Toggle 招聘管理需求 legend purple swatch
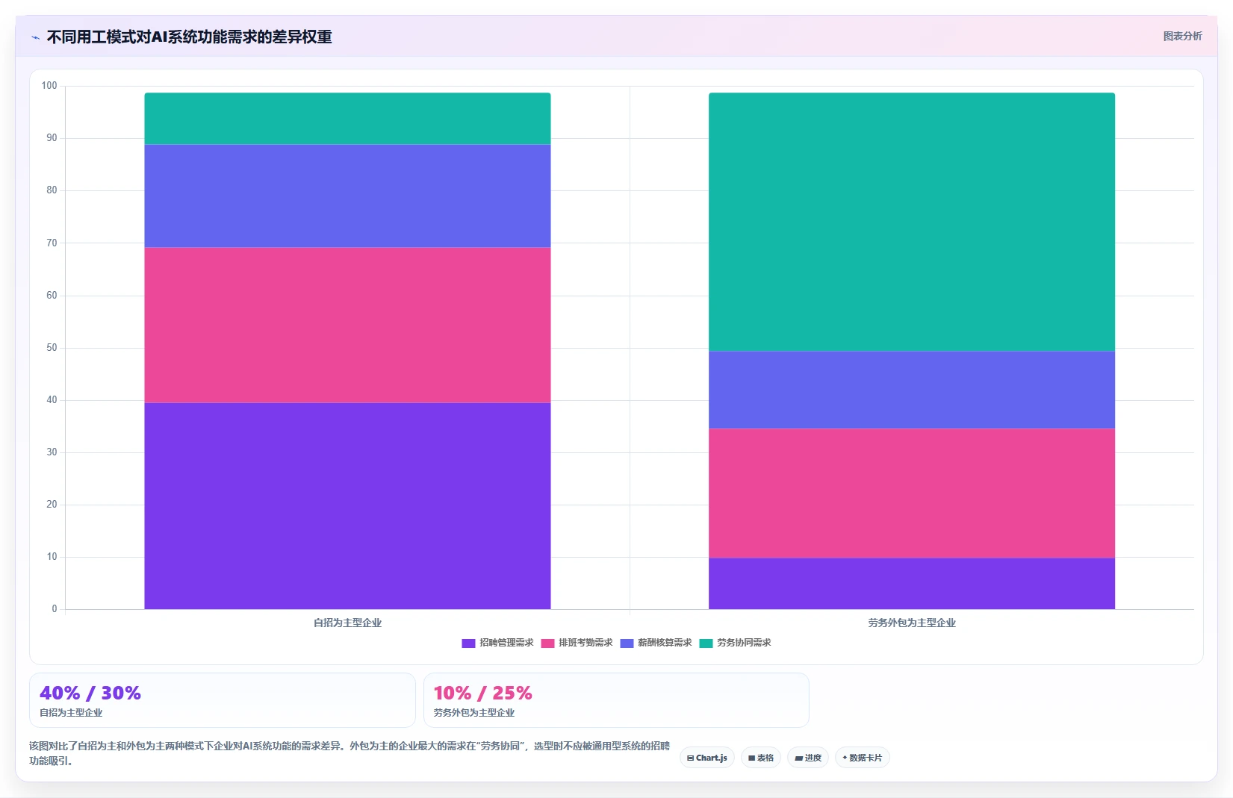The height and width of the screenshot is (798, 1233). click(468, 643)
